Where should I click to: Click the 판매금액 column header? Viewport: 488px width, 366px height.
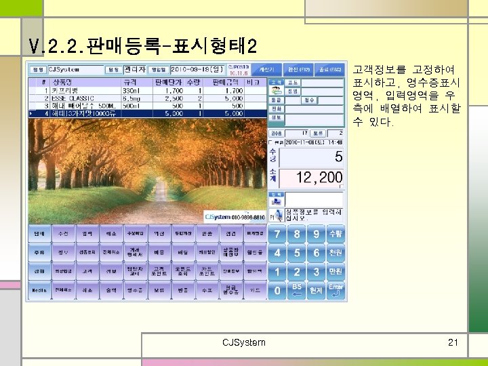[x=225, y=83]
